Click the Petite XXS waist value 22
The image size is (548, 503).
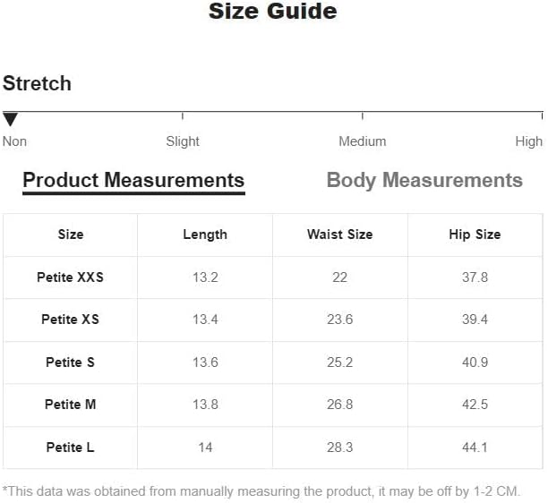[339, 277]
